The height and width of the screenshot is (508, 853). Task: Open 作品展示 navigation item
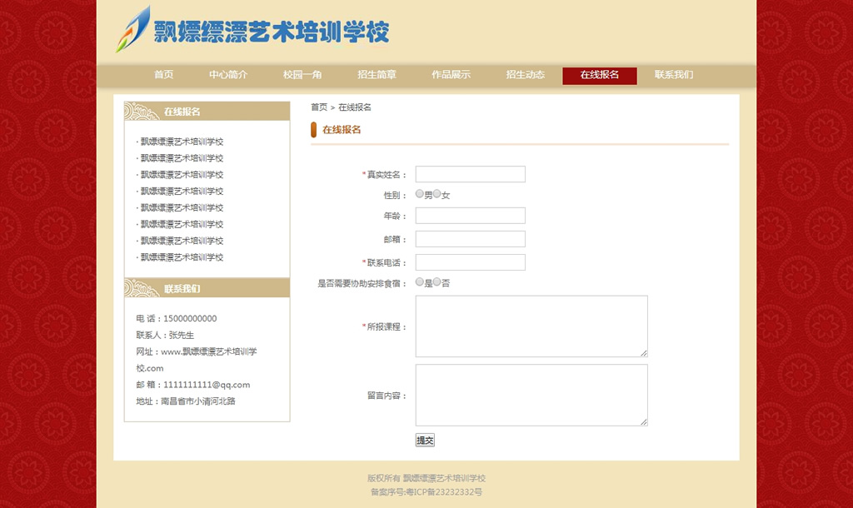coord(451,75)
